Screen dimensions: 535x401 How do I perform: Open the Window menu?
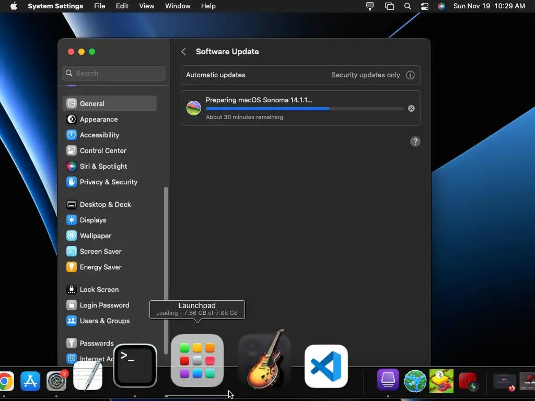coord(178,6)
